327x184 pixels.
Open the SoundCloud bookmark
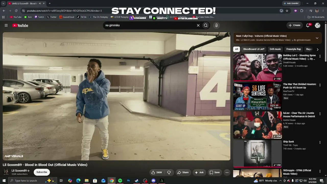coord(67,17)
